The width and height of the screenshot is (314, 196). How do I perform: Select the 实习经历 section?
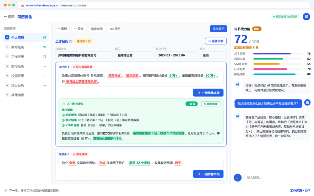(x=26, y=66)
